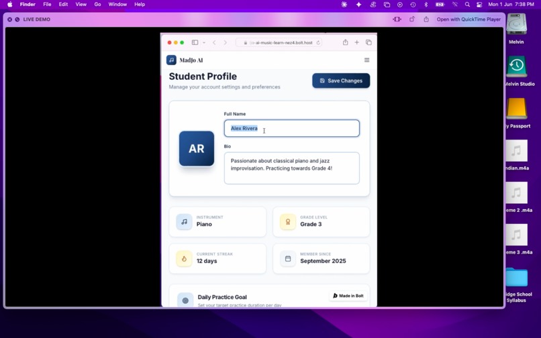Open the Window menu
The image size is (541, 338).
(117, 5)
